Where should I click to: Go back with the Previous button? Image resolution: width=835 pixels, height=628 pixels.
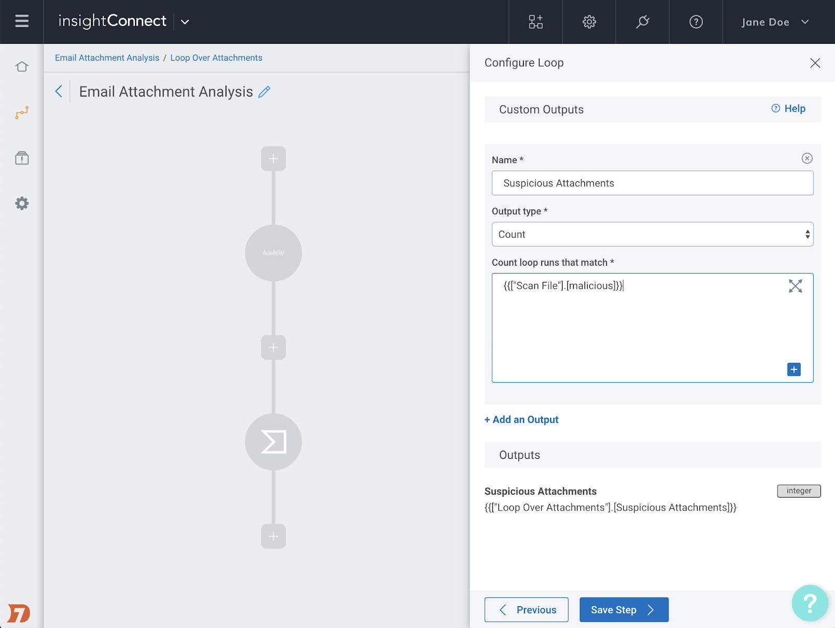[526, 610]
